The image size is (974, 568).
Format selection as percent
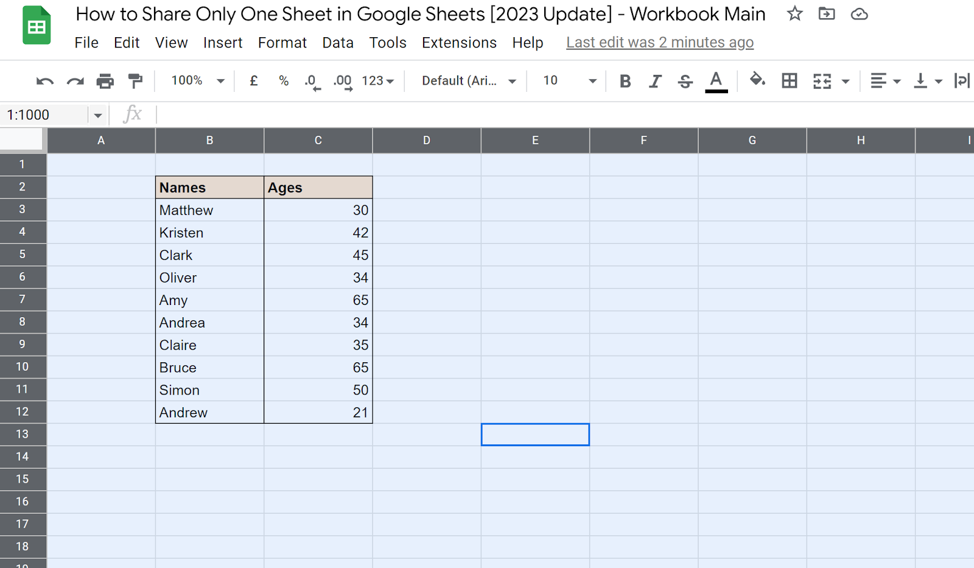pyautogui.click(x=283, y=80)
